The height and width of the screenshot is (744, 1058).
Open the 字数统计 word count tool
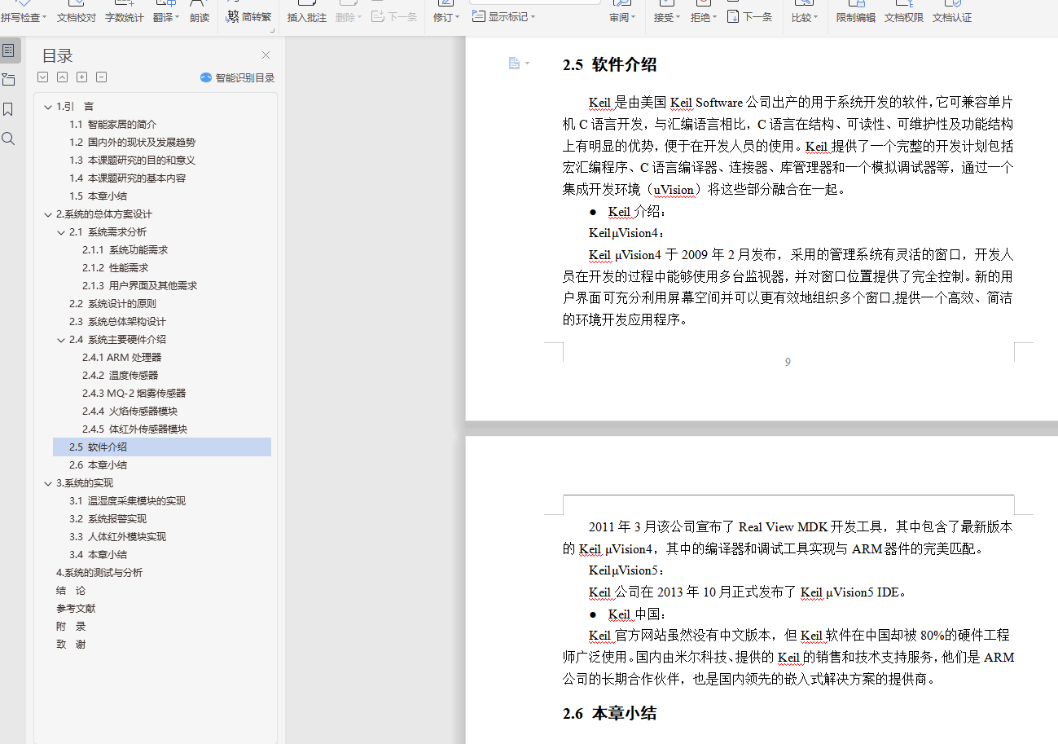[x=125, y=12]
